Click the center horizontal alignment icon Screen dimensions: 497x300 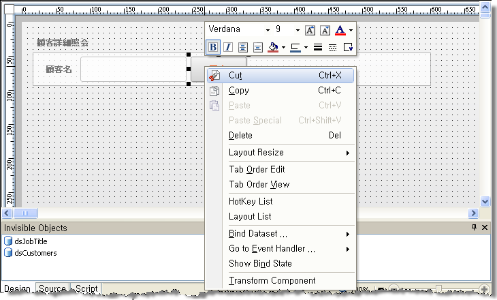[x=242, y=47]
